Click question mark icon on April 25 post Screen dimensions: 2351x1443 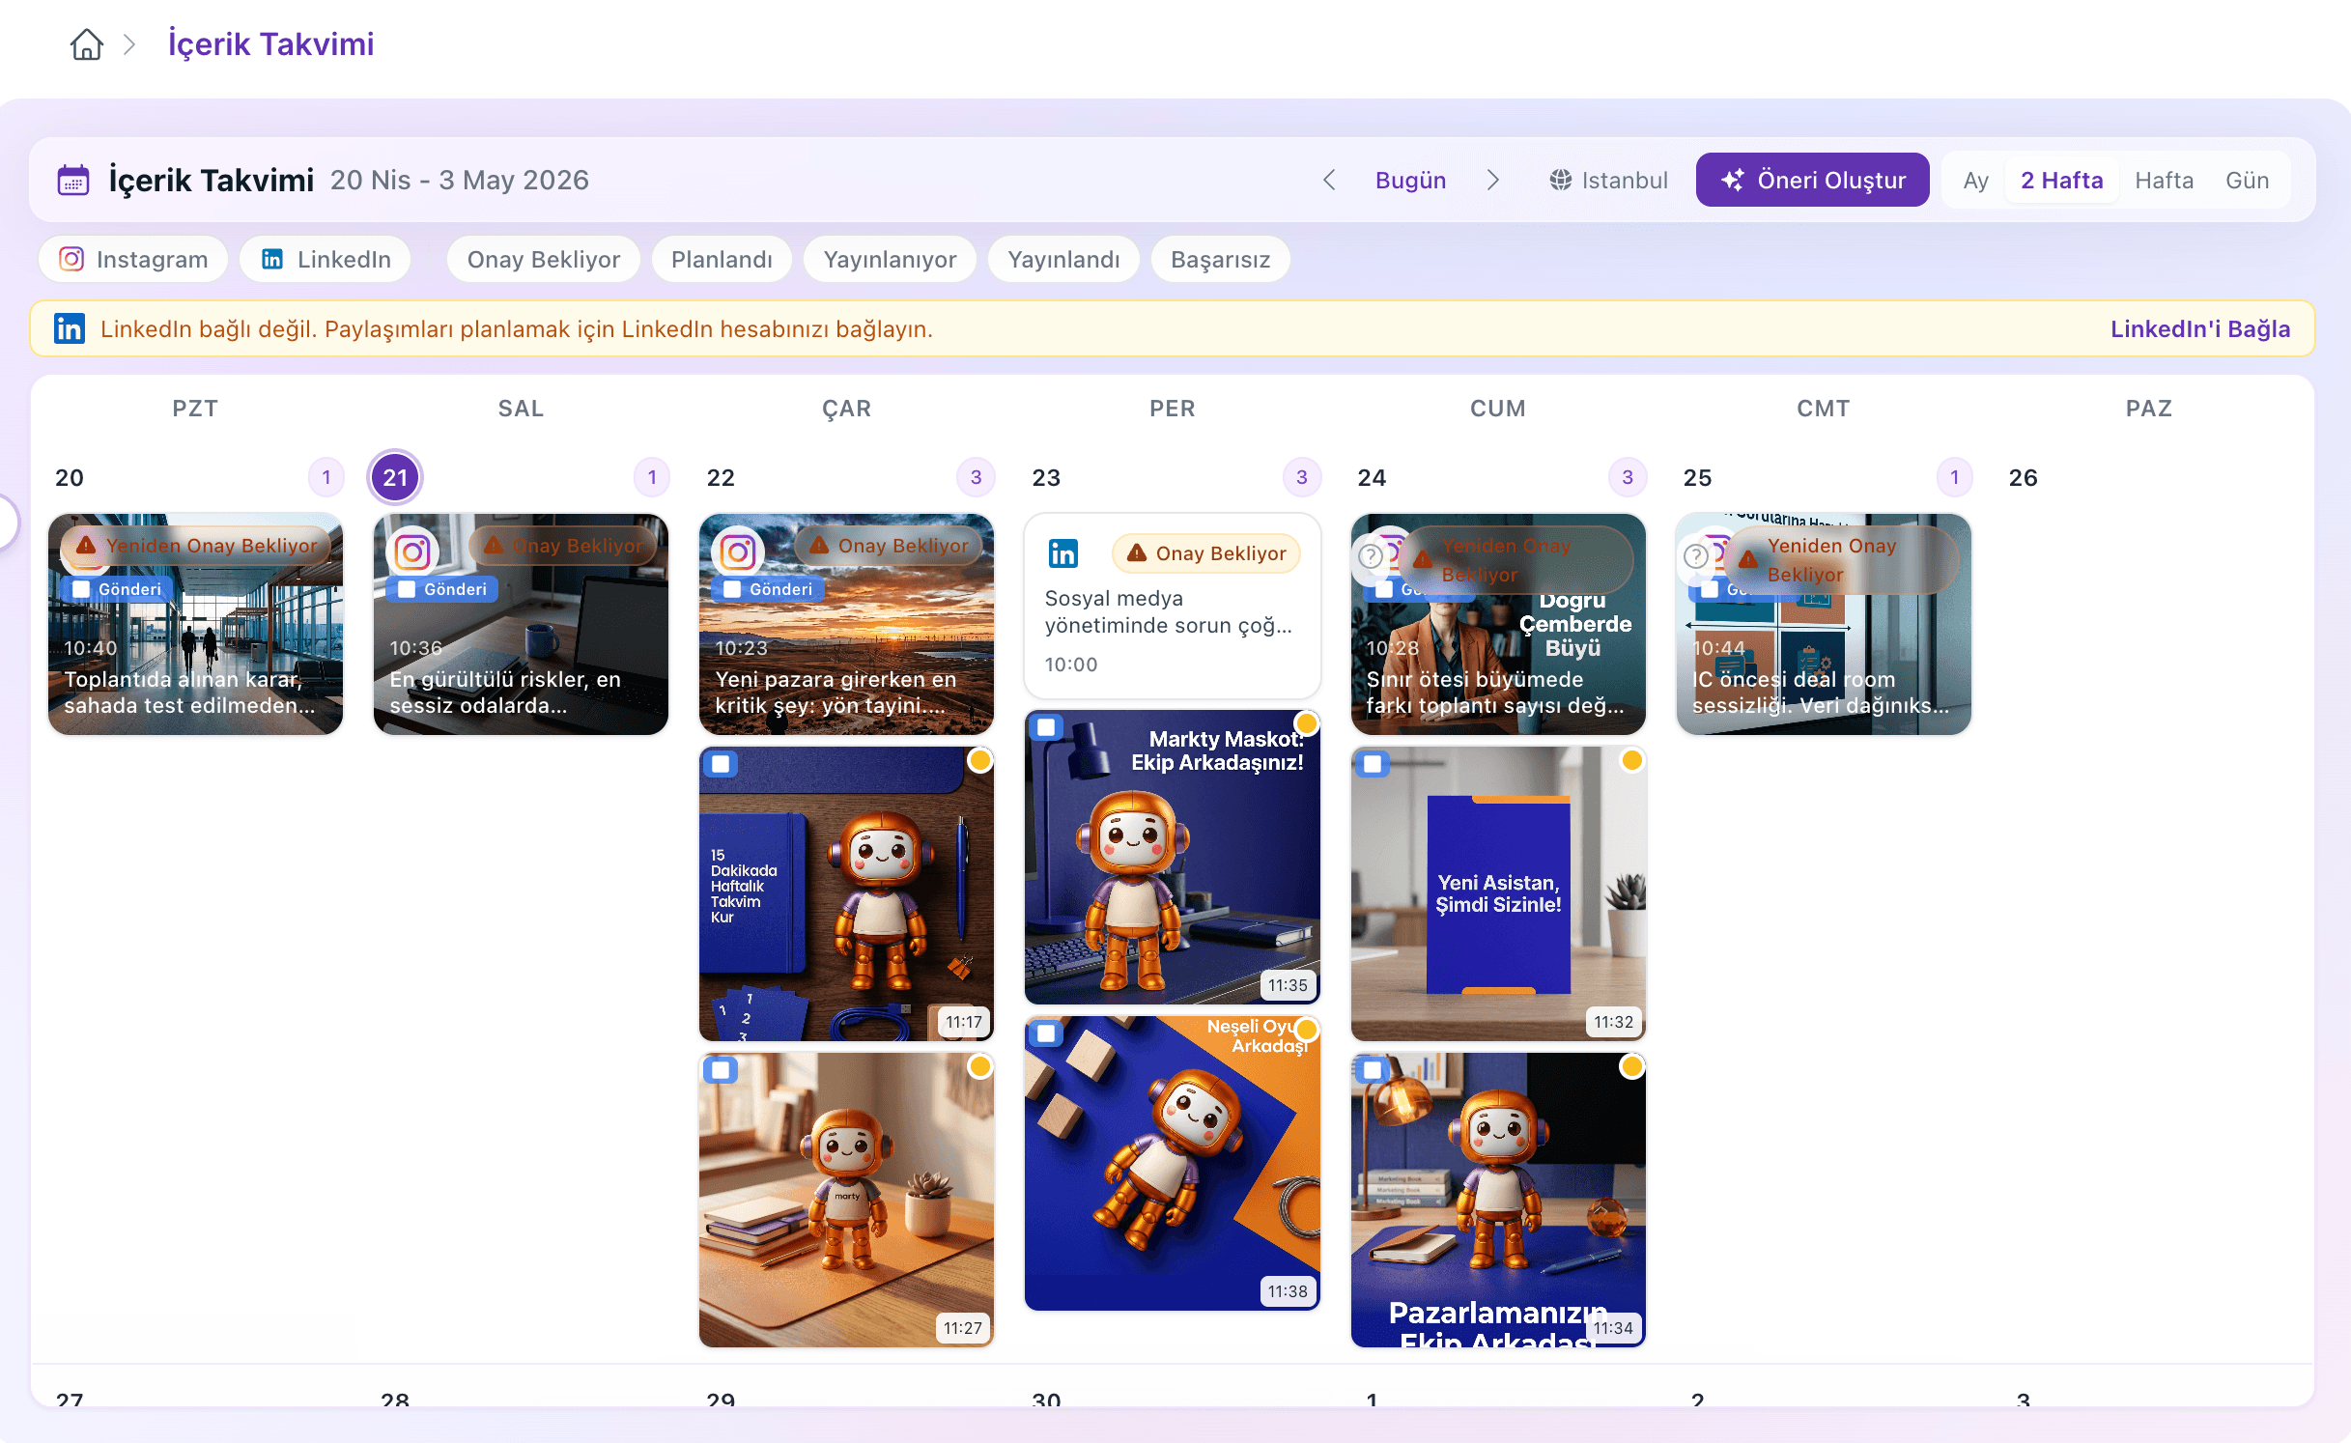[x=1695, y=556]
